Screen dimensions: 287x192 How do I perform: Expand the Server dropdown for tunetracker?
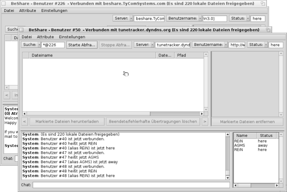pos(143,45)
